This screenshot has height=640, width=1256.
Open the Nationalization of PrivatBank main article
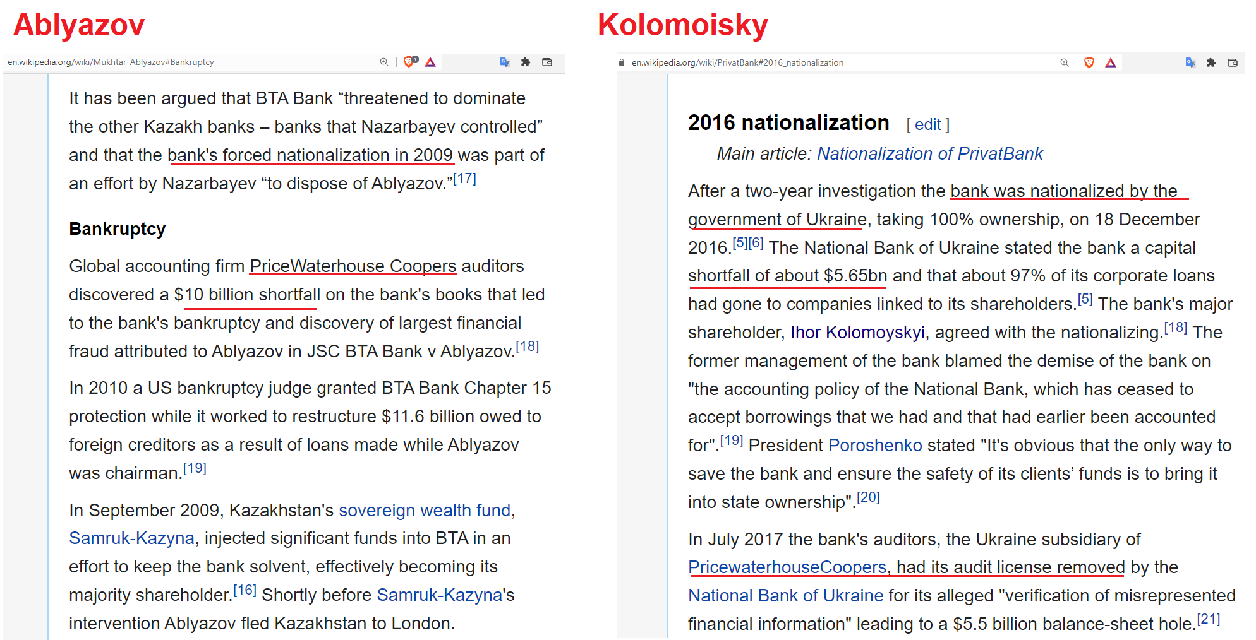(929, 154)
